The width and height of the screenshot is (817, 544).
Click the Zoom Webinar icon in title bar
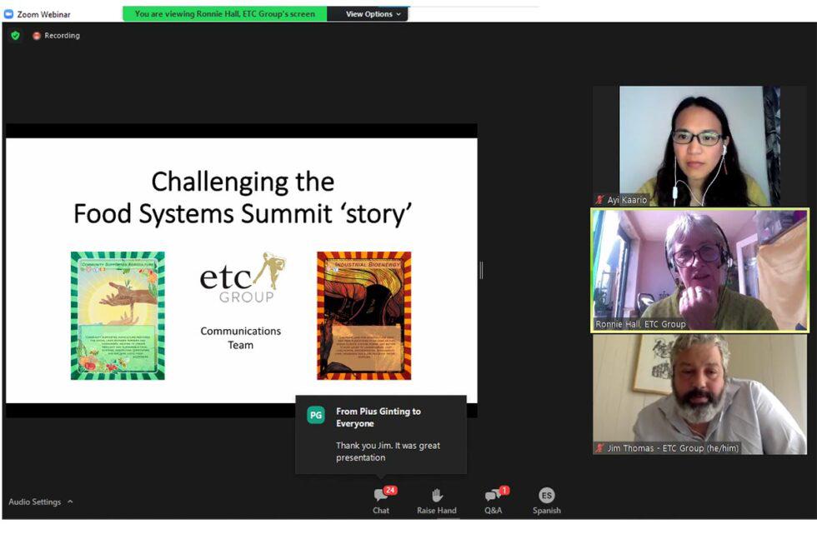point(9,14)
